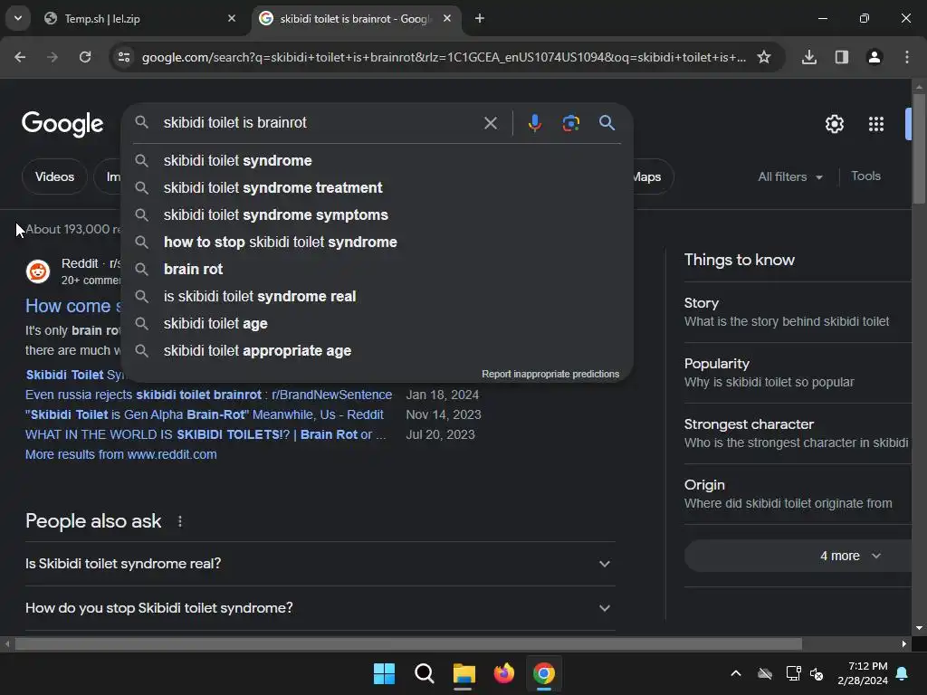Open Chrome profile avatar

pyautogui.click(x=874, y=57)
